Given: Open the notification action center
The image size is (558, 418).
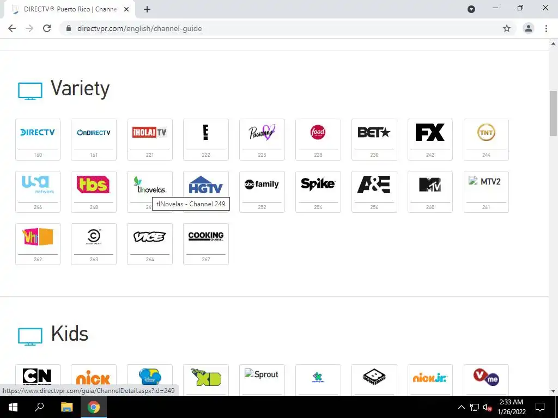Looking at the screenshot, I should (540, 407).
